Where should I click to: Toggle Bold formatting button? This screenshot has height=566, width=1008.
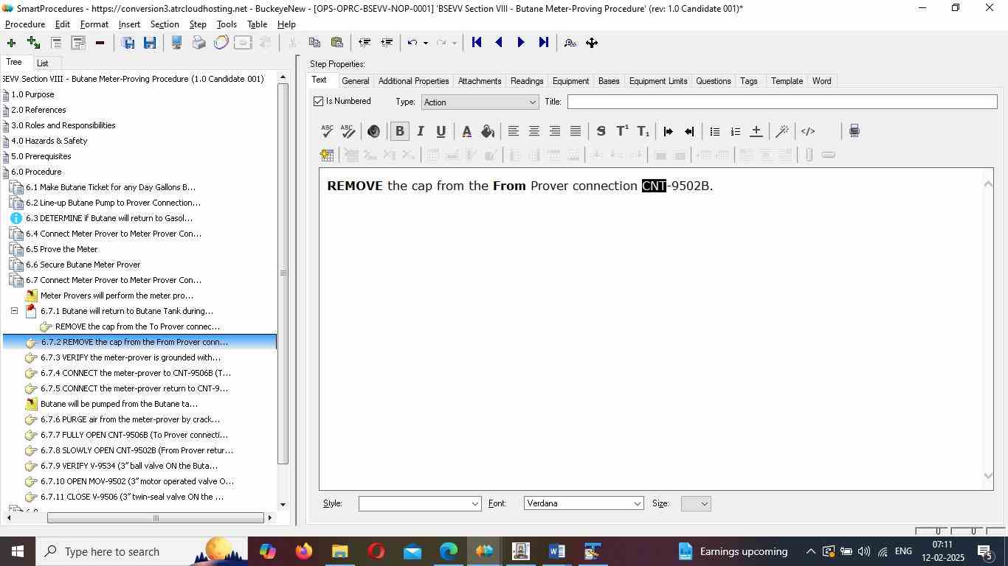[x=399, y=131]
